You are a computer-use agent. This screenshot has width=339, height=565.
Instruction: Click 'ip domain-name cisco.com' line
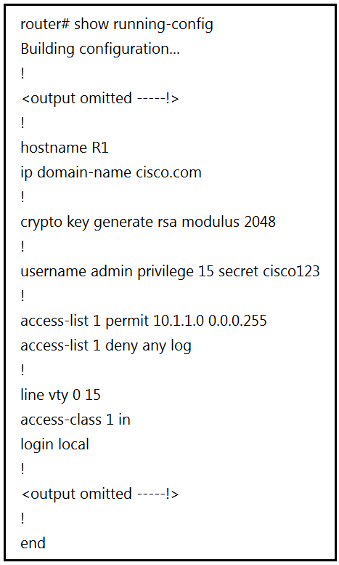(111, 172)
